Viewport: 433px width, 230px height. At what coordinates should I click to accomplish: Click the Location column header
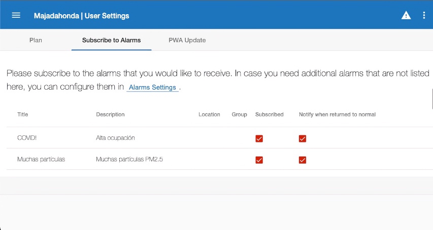point(209,114)
